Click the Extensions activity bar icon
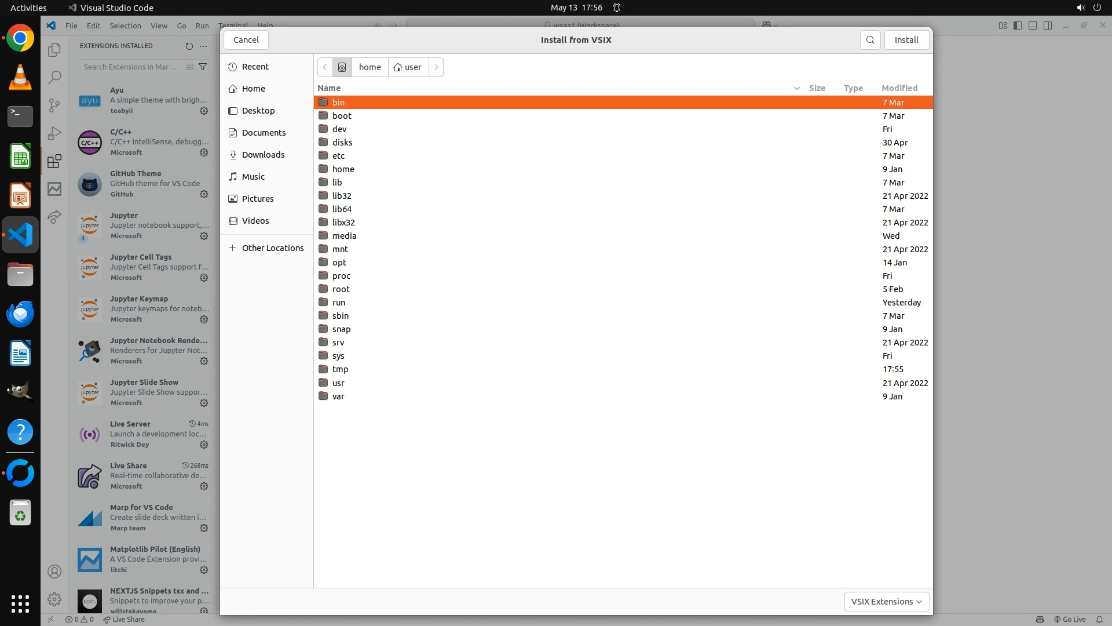The height and width of the screenshot is (626, 1112). (x=54, y=161)
